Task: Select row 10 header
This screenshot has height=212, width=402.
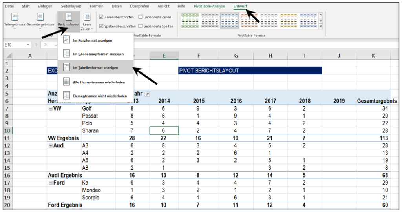Action: point(7,131)
